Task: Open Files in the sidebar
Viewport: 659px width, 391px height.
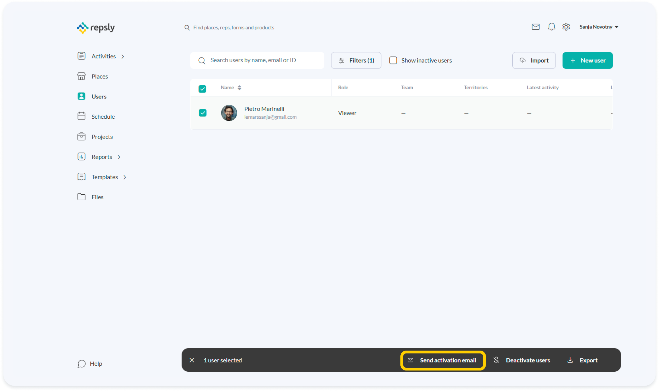Action: point(97,197)
